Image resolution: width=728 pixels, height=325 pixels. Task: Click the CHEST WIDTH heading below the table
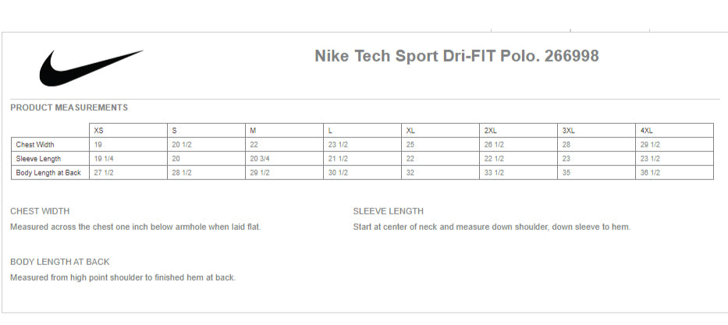(40, 211)
